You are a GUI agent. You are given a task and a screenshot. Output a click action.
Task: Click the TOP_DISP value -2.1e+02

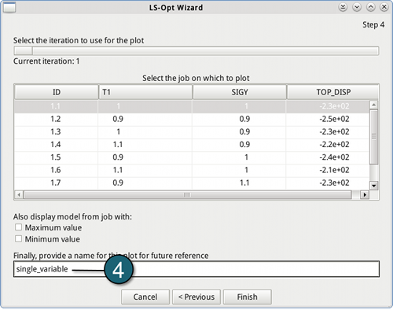(x=334, y=170)
